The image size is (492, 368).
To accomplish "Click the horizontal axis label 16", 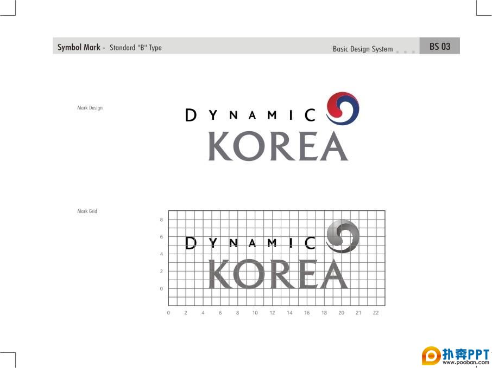I will [x=307, y=313].
